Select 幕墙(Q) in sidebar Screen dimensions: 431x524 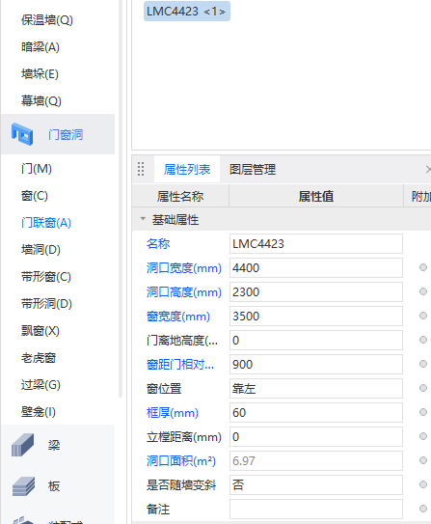pyautogui.click(x=41, y=100)
